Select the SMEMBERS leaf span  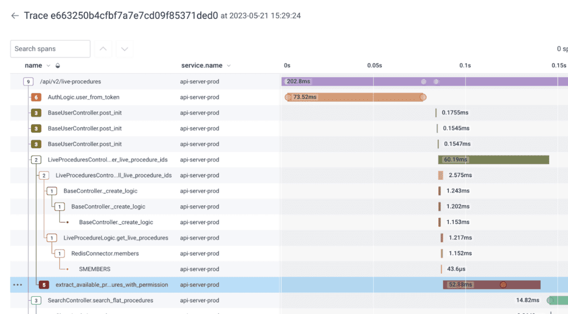coord(94,269)
